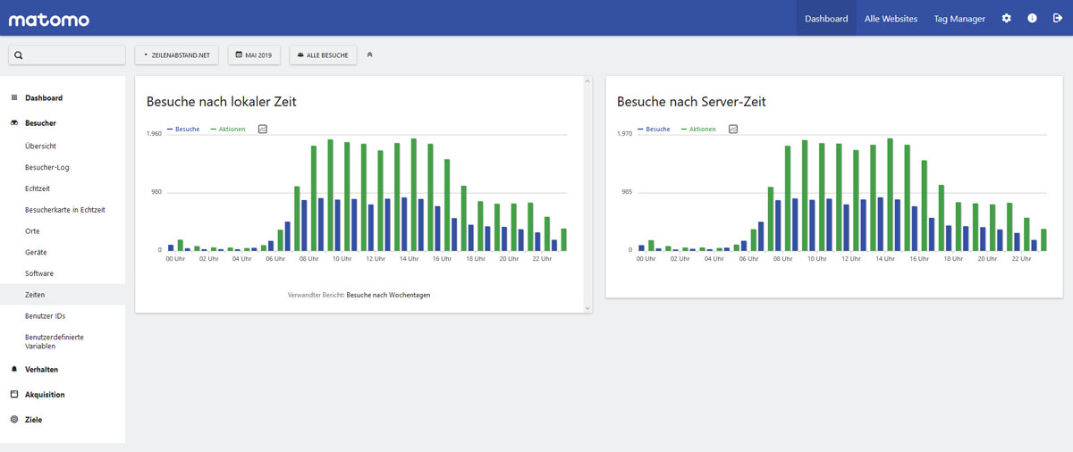Click the settings gear icon
Image resolution: width=1073 pixels, height=452 pixels.
(1006, 18)
